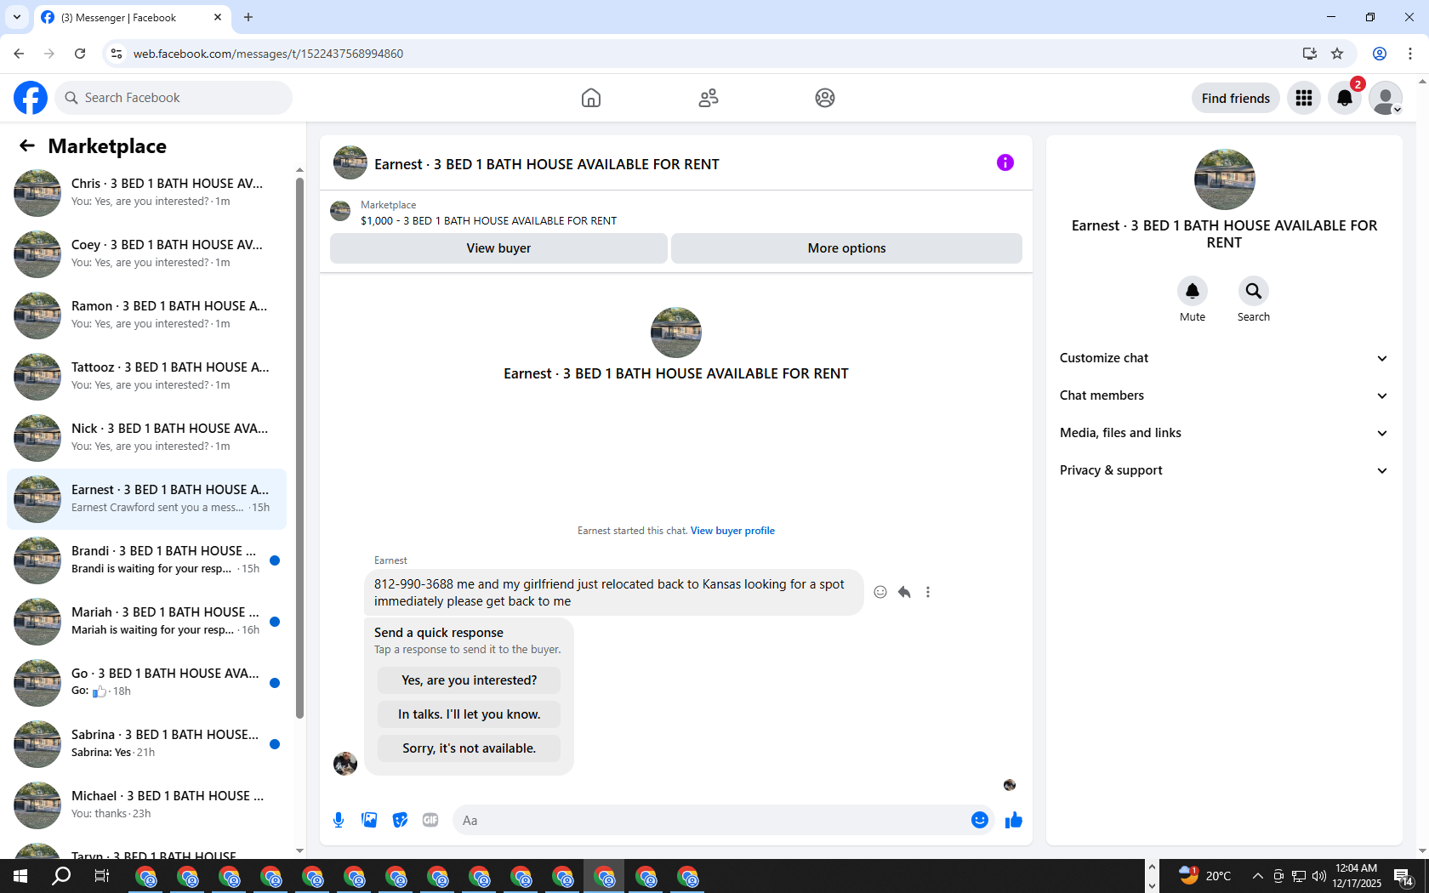Open the Groups icon in top navigation
The width and height of the screenshot is (1429, 893).
click(x=825, y=98)
